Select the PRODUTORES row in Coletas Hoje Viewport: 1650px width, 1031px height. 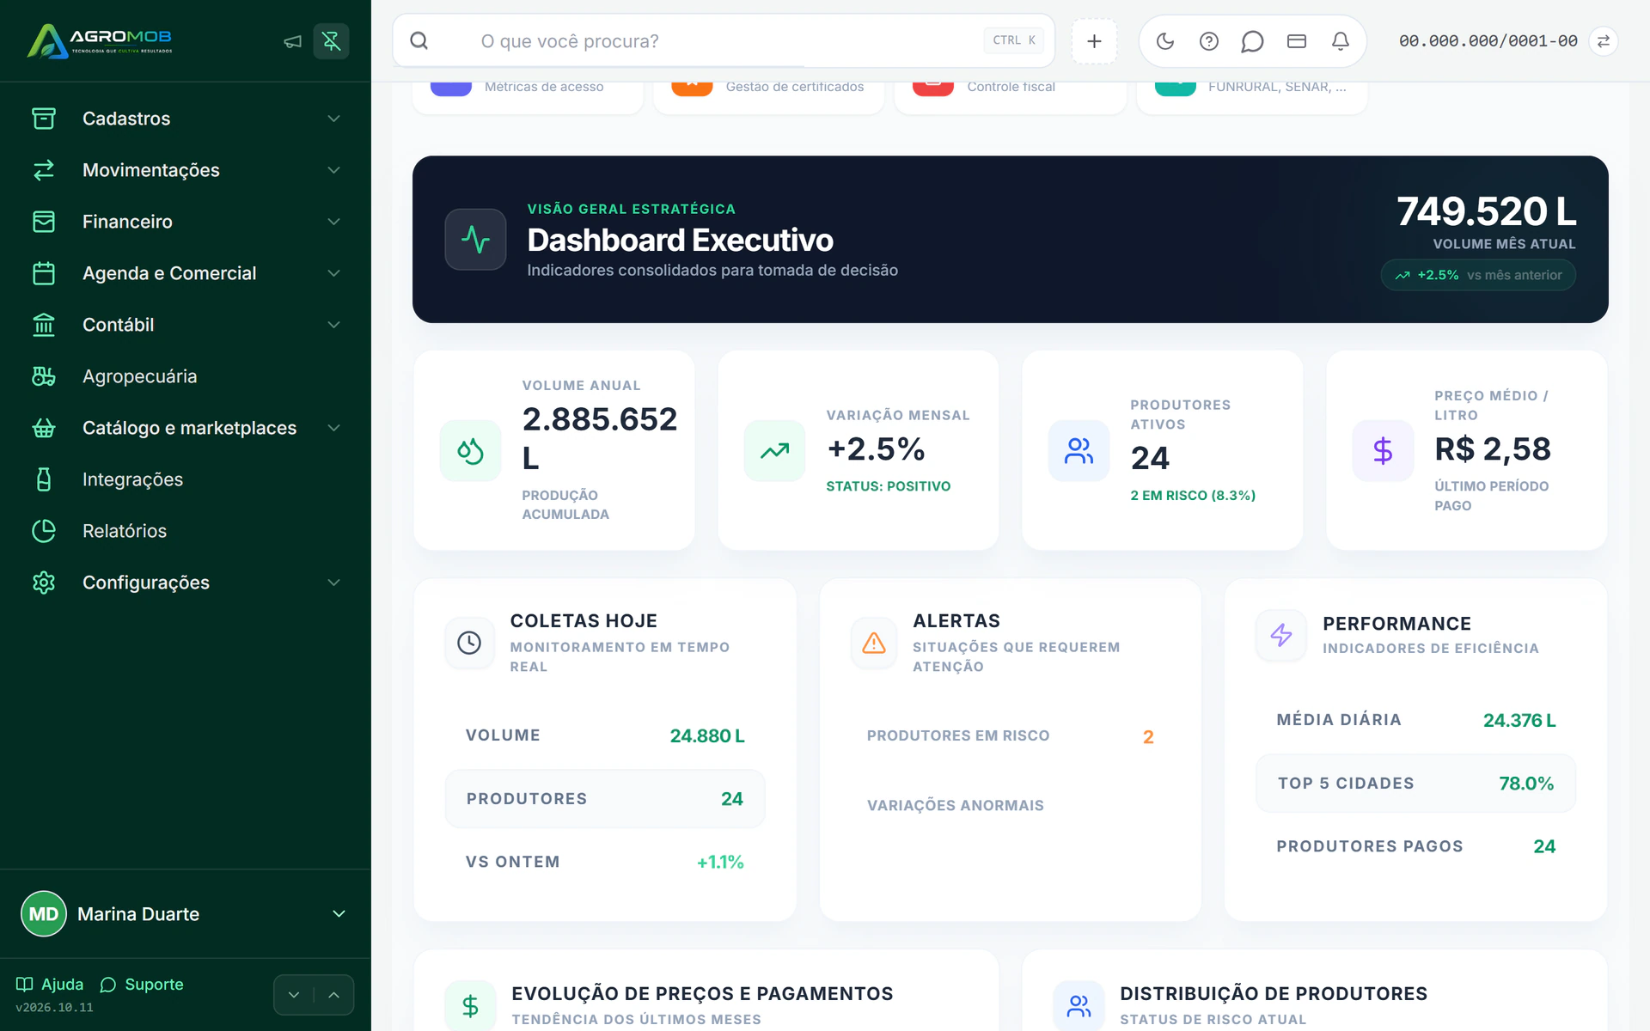[605, 799]
